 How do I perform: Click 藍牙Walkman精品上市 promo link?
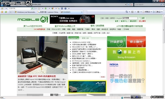tap(65, 26)
